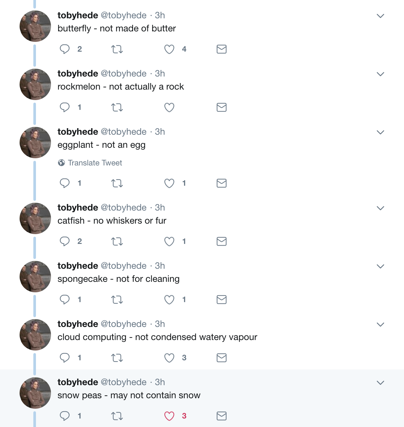Retweet the cloud computing tweet
This screenshot has width=404, height=427.
[117, 358]
